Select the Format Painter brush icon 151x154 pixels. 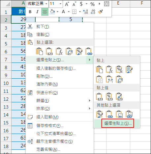pyautogui.click(x=100, y=12)
